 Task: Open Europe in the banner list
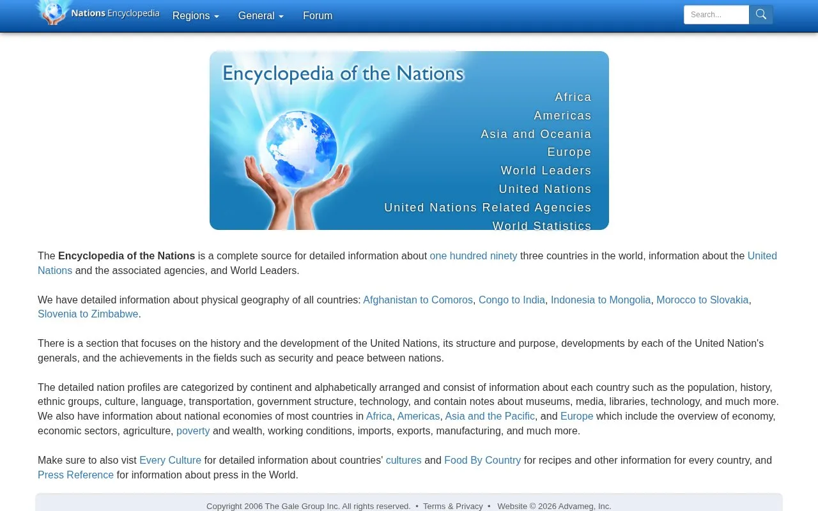[x=569, y=152]
